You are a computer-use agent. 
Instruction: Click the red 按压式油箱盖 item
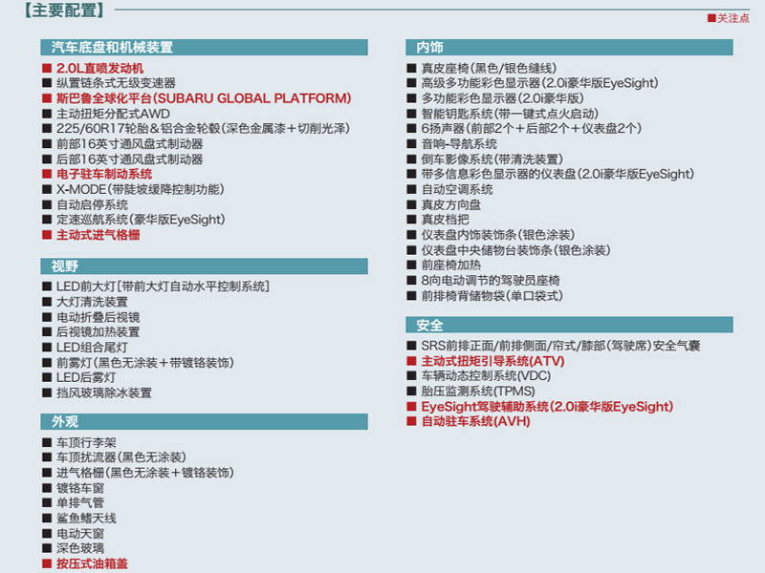pyautogui.click(x=85, y=563)
